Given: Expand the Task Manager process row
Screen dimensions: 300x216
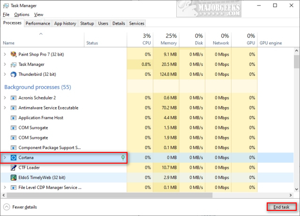Looking at the screenshot, I should (5, 65).
